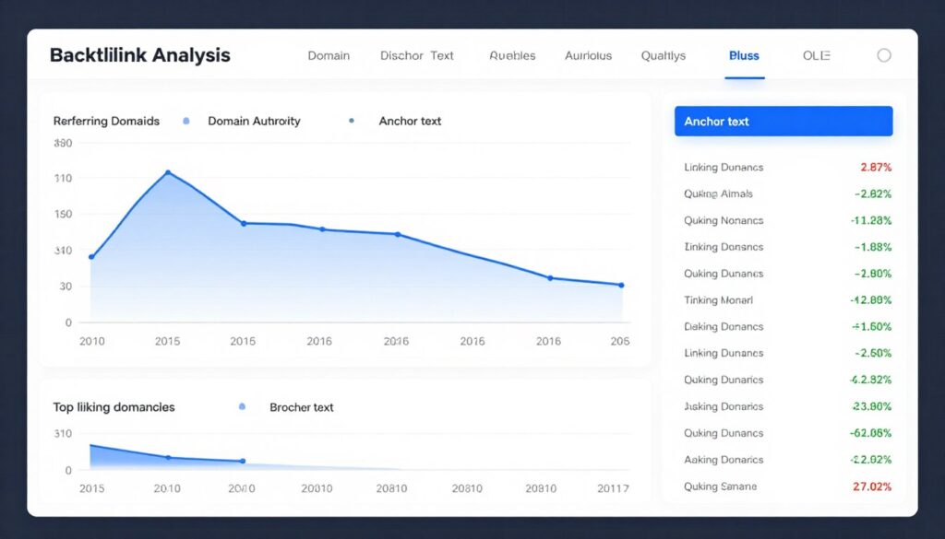Select the last data point on Referring chart
Screen dimensions: 945x539
point(621,285)
